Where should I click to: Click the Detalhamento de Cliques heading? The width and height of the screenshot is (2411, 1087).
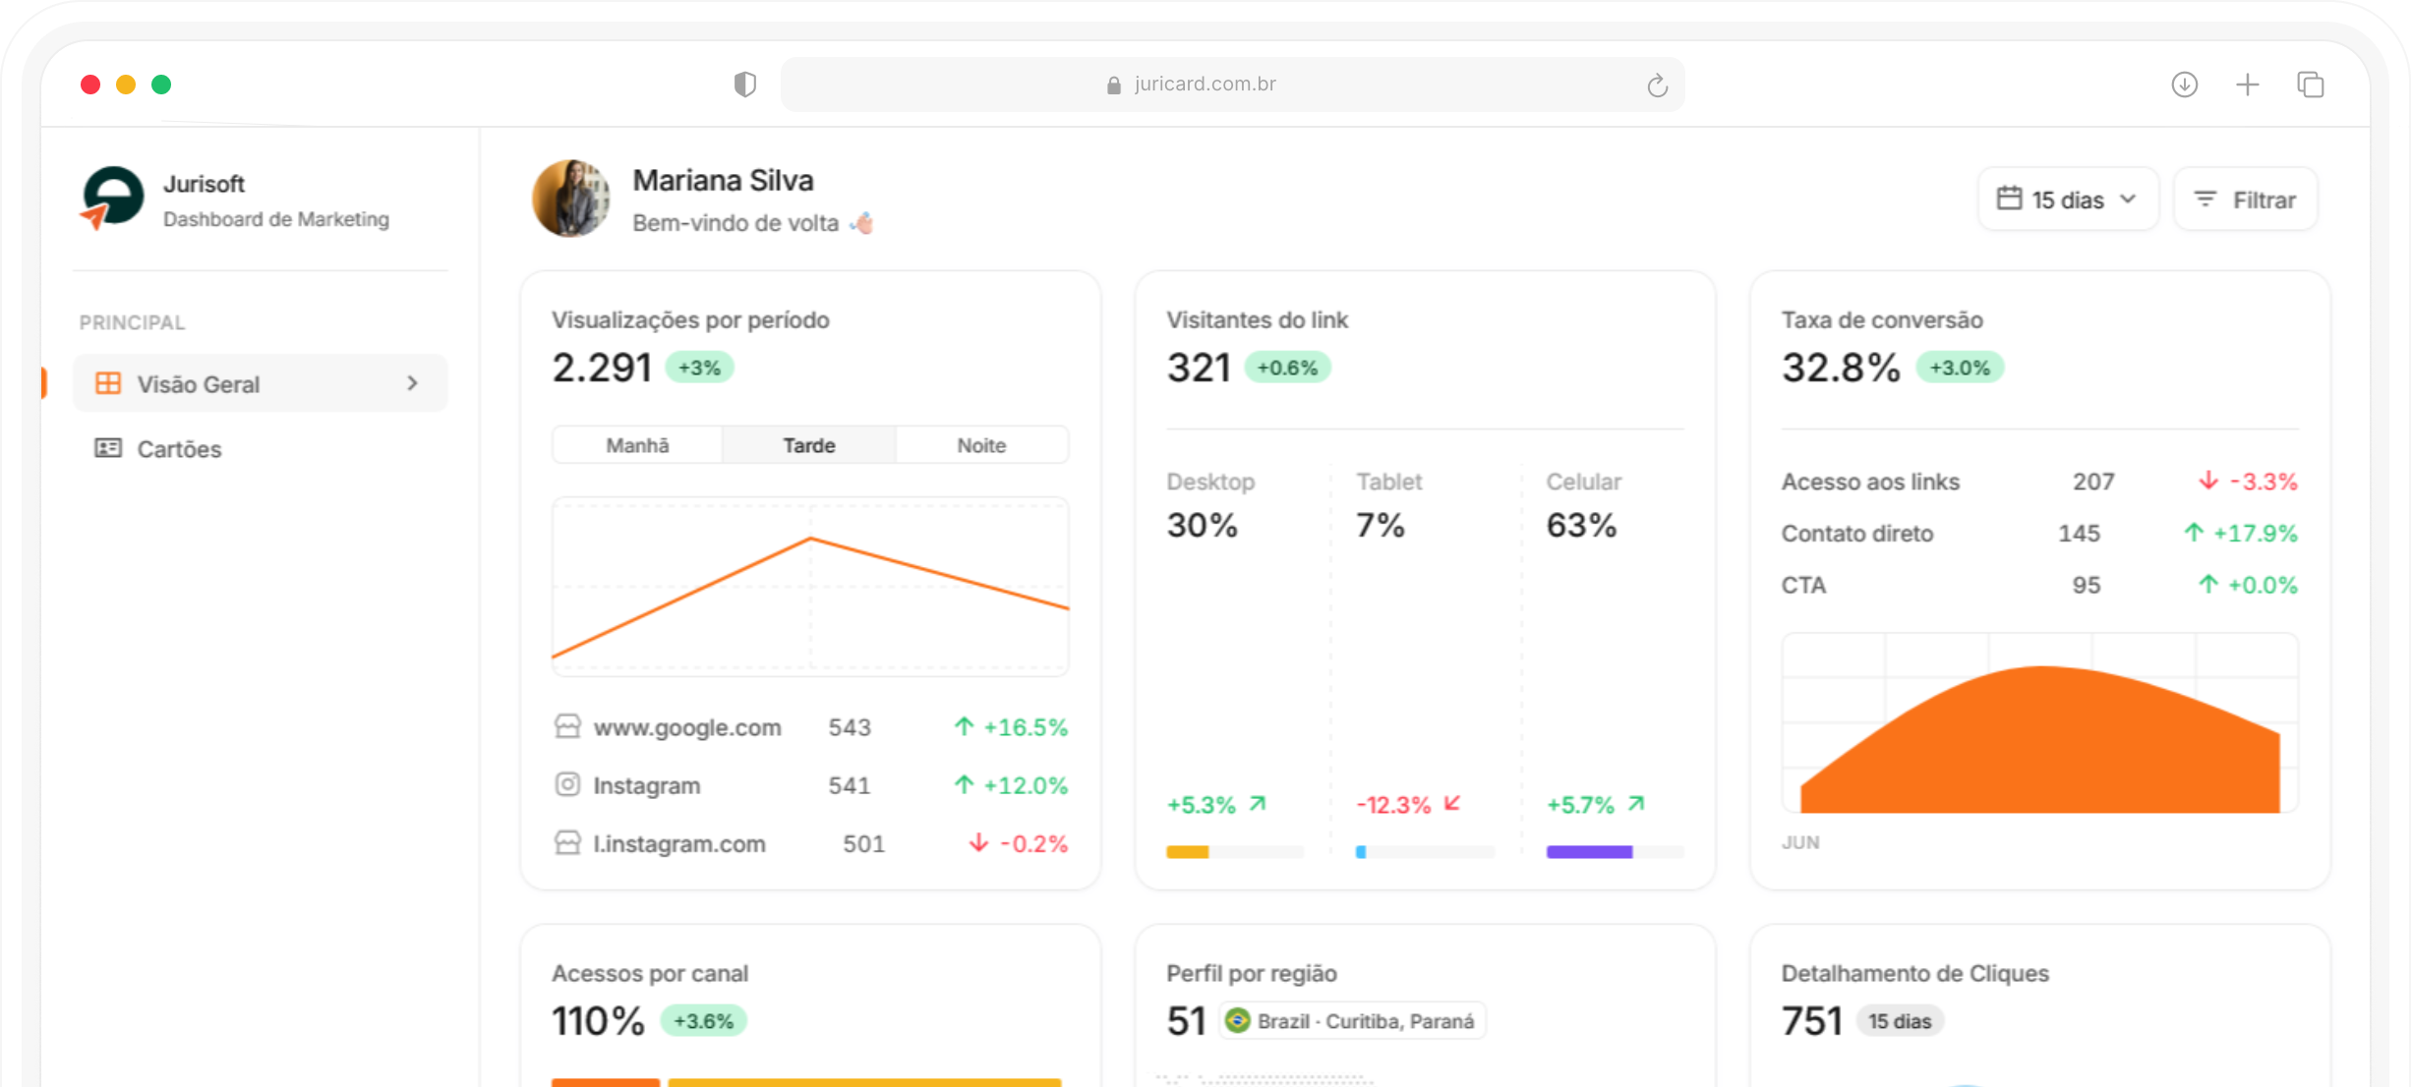click(1914, 973)
